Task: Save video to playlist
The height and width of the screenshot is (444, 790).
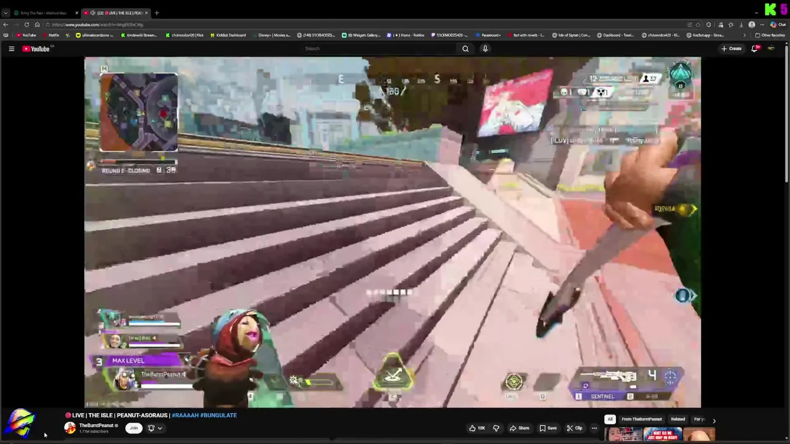Action: click(547, 428)
